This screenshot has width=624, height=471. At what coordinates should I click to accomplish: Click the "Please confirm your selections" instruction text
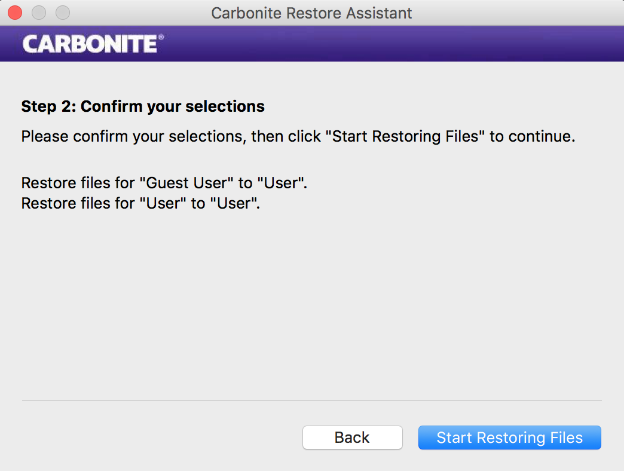pos(133,136)
